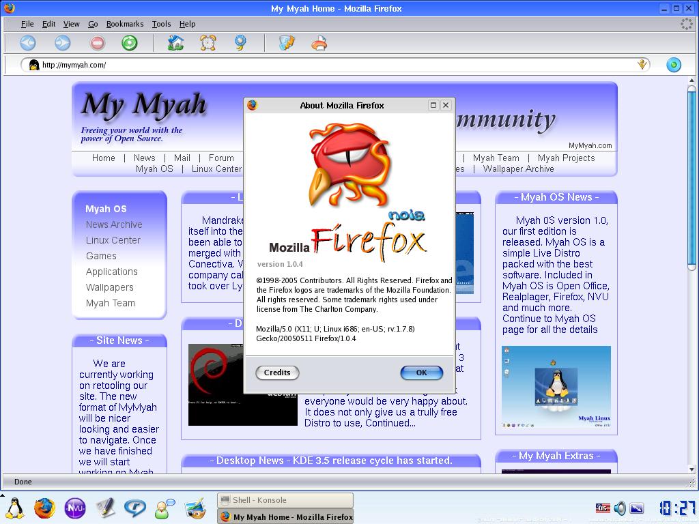699x524 pixels.
Task: Open the pen and paper writer icon in taskbar
Action: (105, 508)
